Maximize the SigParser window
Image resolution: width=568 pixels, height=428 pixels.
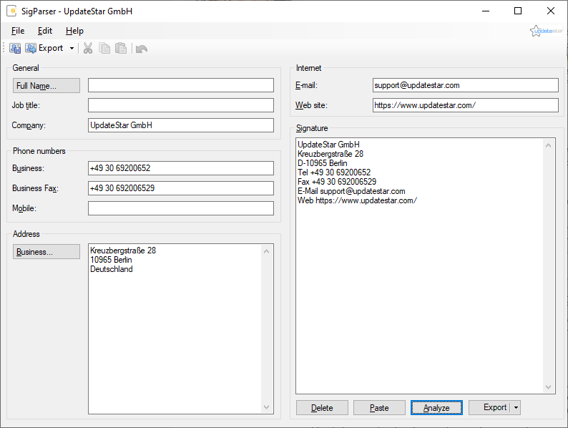pyautogui.click(x=518, y=11)
